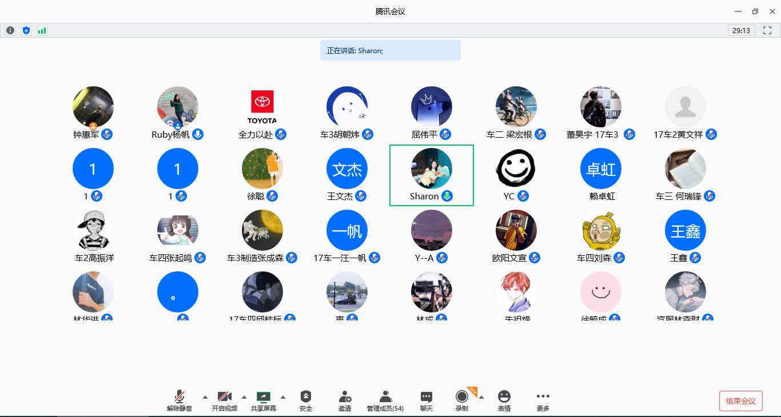
Task: Expand video options arrow beside 开启视频
Action: click(x=244, y=397)
